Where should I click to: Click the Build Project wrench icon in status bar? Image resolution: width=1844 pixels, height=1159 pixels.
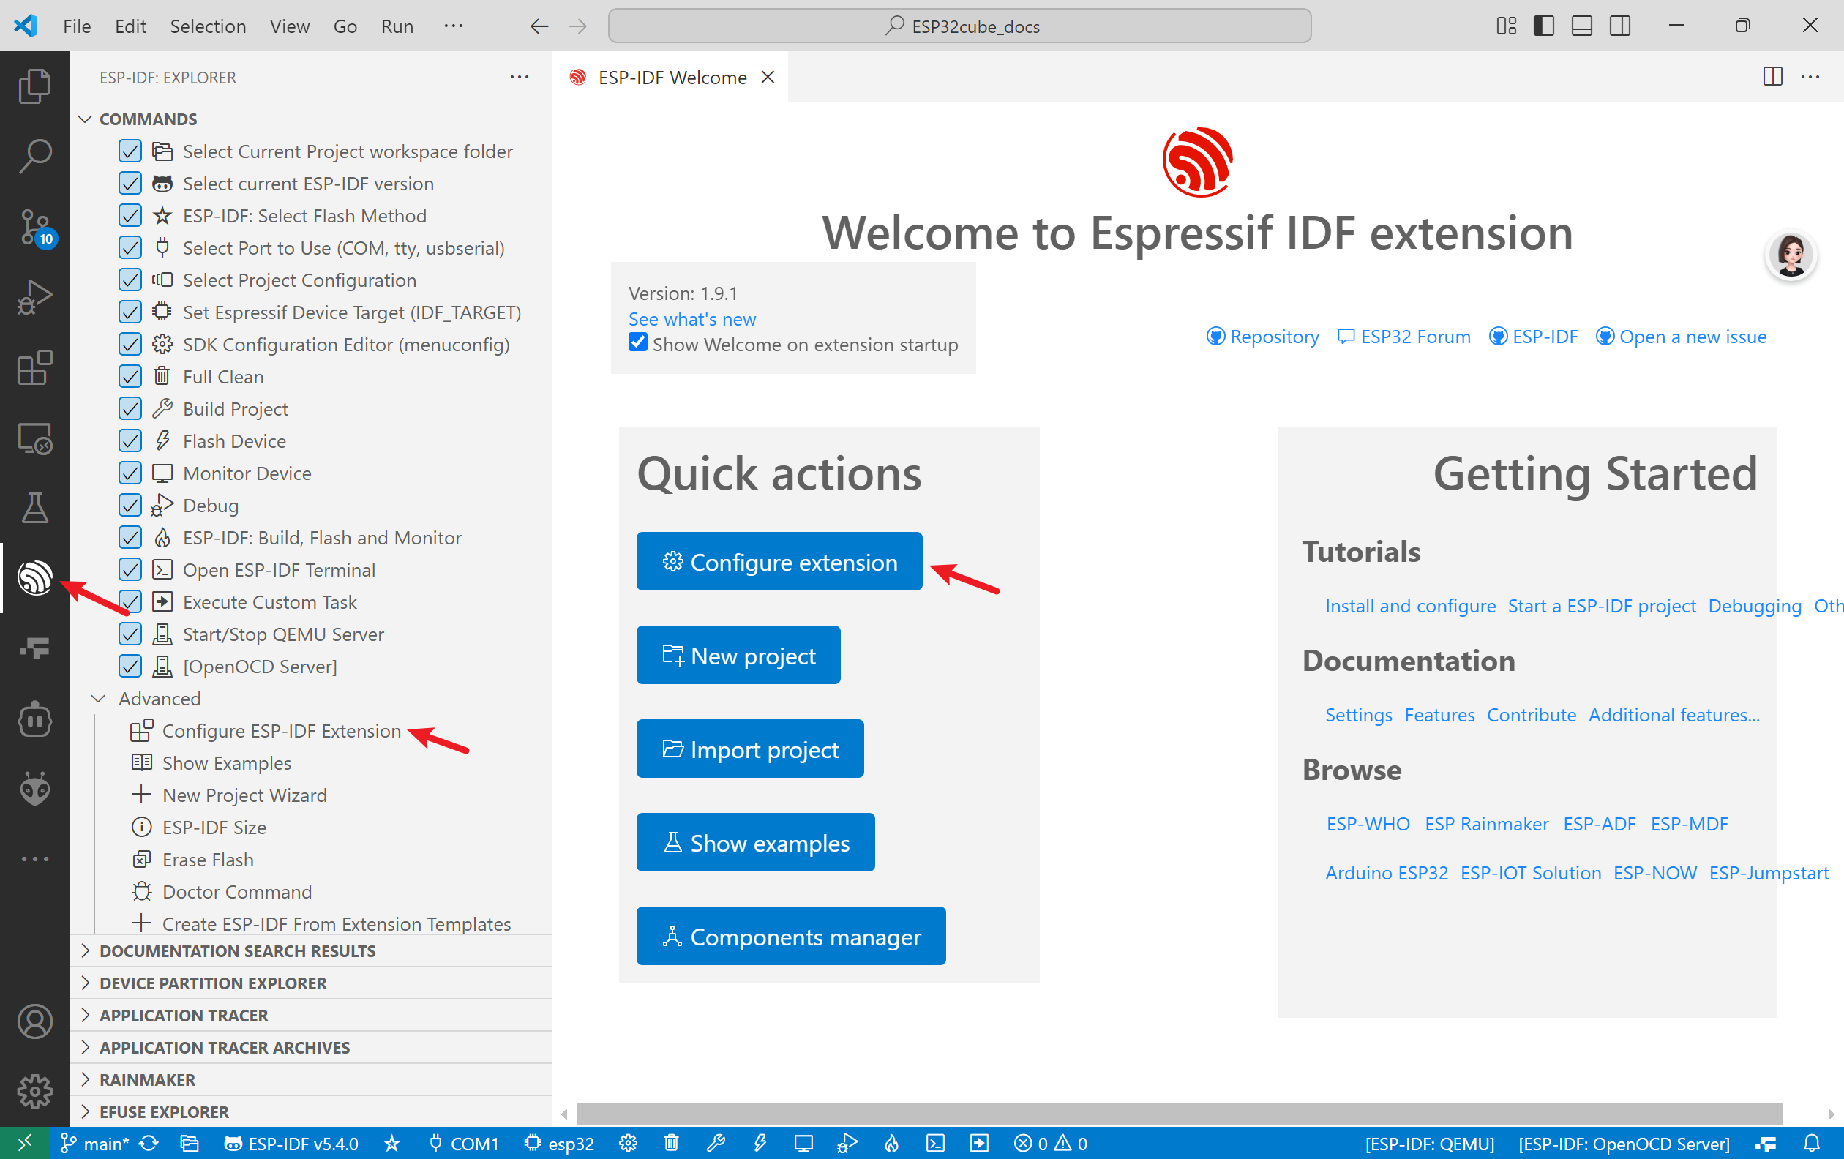[715, 1143]
